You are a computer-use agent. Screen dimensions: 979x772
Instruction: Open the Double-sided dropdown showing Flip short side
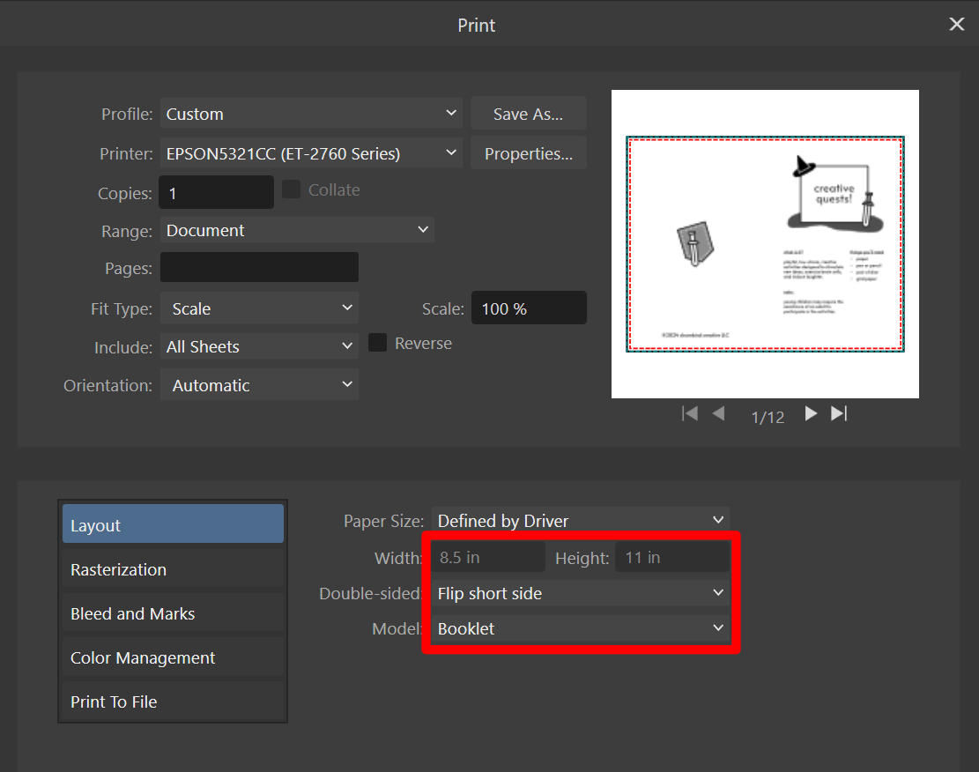click(x=580, y=593)
